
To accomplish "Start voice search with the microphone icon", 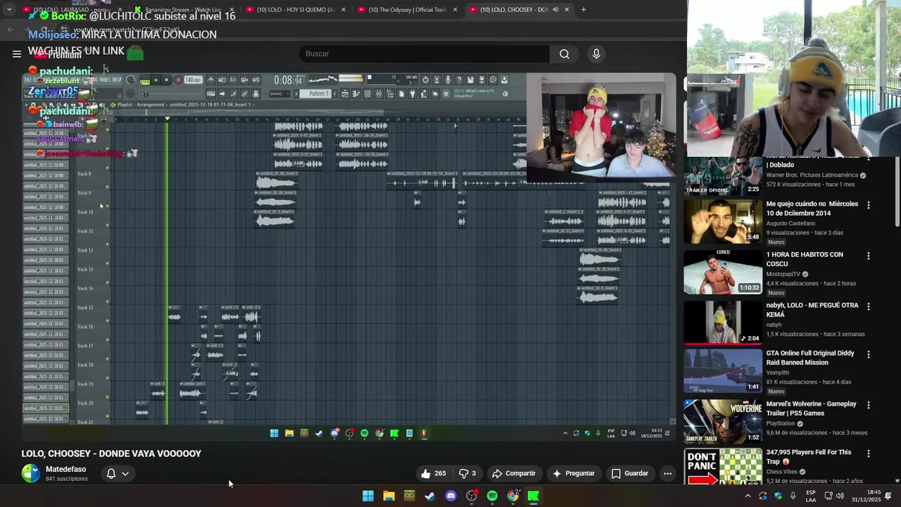I will (596, 54).
